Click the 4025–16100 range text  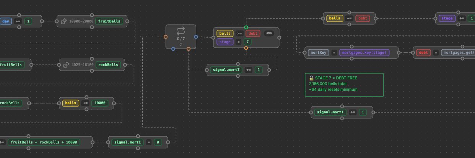click(82, 65)
